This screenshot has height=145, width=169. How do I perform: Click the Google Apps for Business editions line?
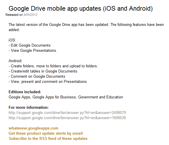tap(66, 97)
